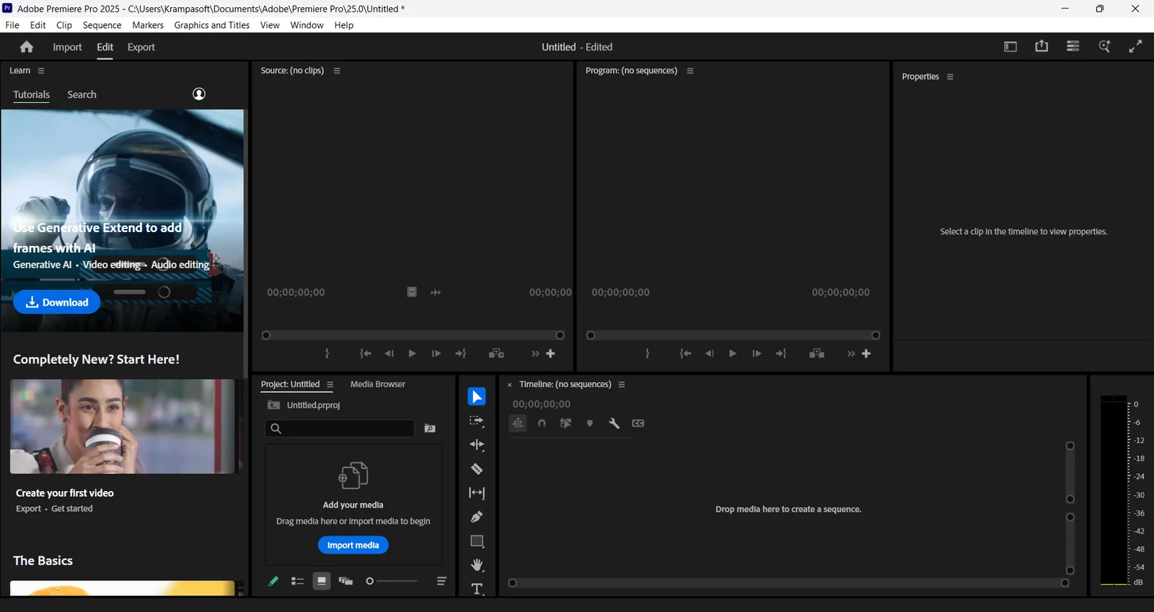
Task: Select the Ripple Edit tool
Action: [477, 445]
